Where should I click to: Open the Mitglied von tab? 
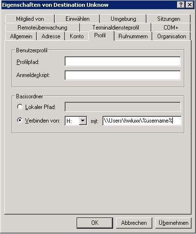pyautogui.click(x=30, y=19)
